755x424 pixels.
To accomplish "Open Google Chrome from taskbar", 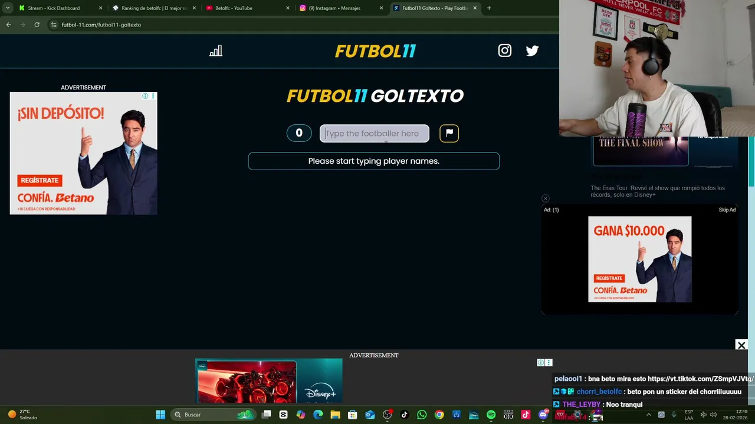I will [x=439, y=415].
